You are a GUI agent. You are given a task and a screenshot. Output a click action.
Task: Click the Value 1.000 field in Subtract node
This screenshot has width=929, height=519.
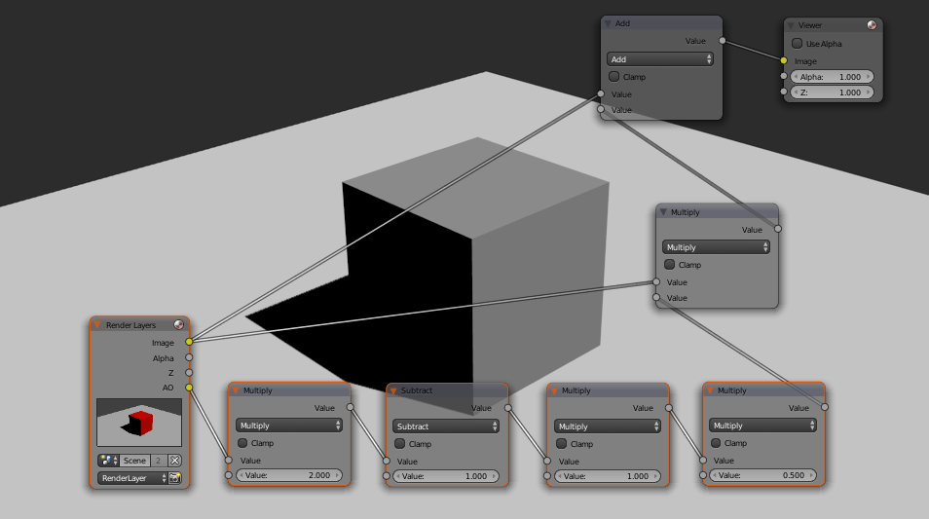446,476
